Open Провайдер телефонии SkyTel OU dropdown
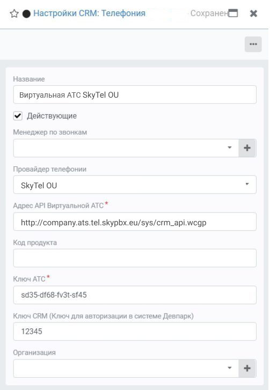This screenshot has height=390, width=270. tap(135, 185)
